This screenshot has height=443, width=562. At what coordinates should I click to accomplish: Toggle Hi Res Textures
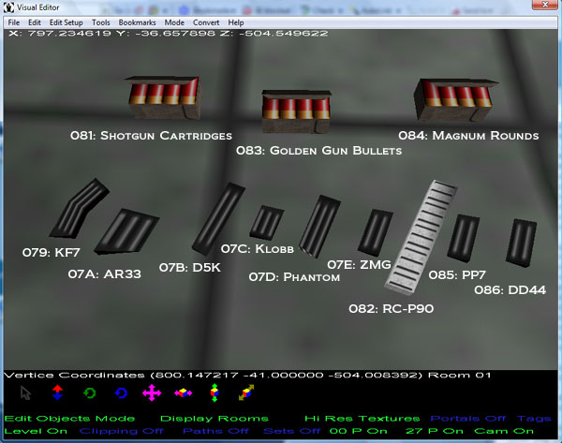pos(362,419)
